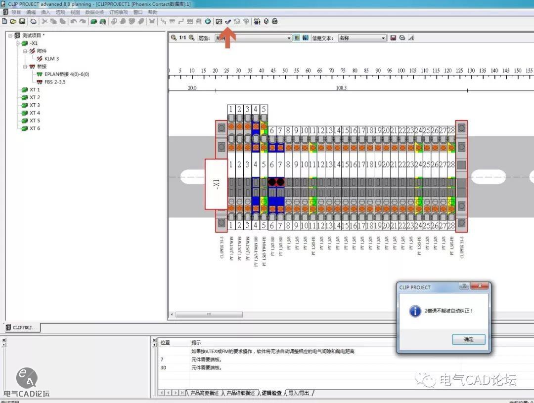Image resolution: width=534 pixels, height=403 pixels.
Task: Select XT 6 in project tree
Action: tap(35, 128)
